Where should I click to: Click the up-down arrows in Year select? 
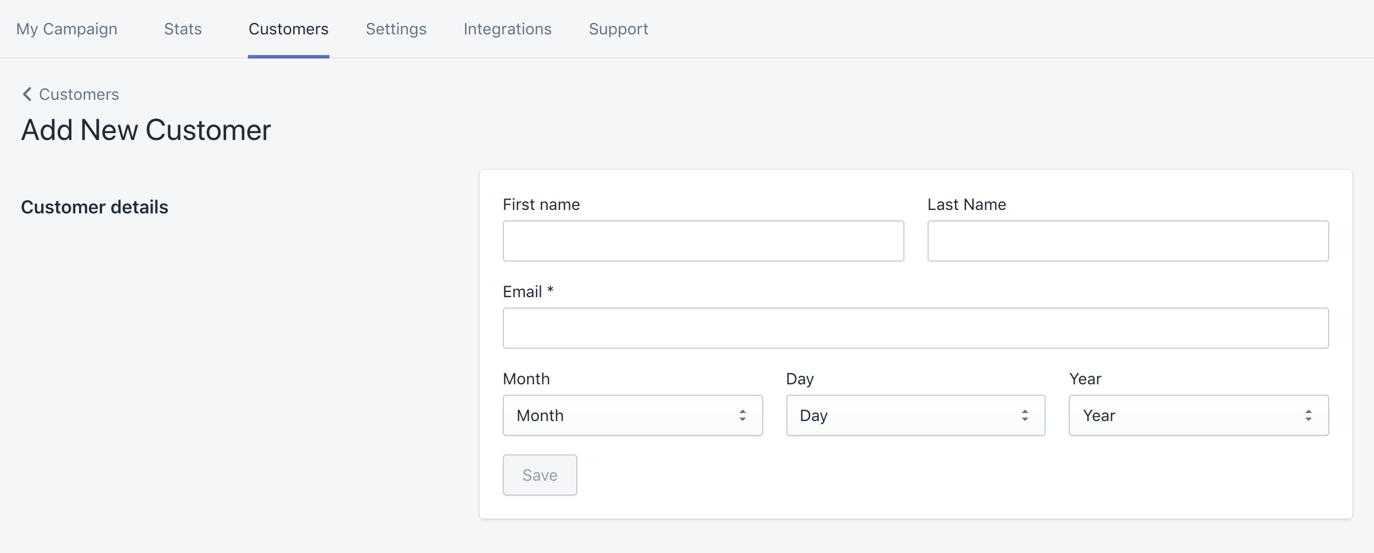pyautogui.click(x=1308, y=415)
